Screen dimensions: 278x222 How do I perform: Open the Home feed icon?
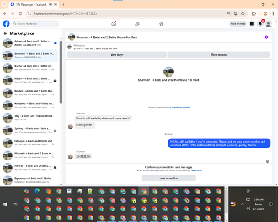[x=113, y=24]
